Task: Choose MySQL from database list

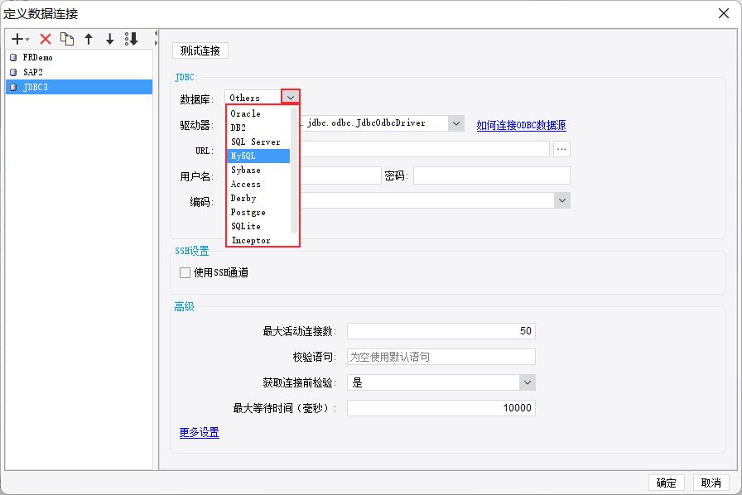Action: click(x=258, y=156)
